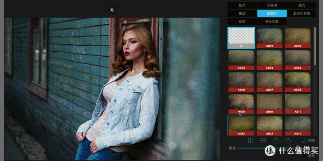Click the preset grid vertical scrollbar
This screenshot has width=323, height=161.
[x=315, y=47]
